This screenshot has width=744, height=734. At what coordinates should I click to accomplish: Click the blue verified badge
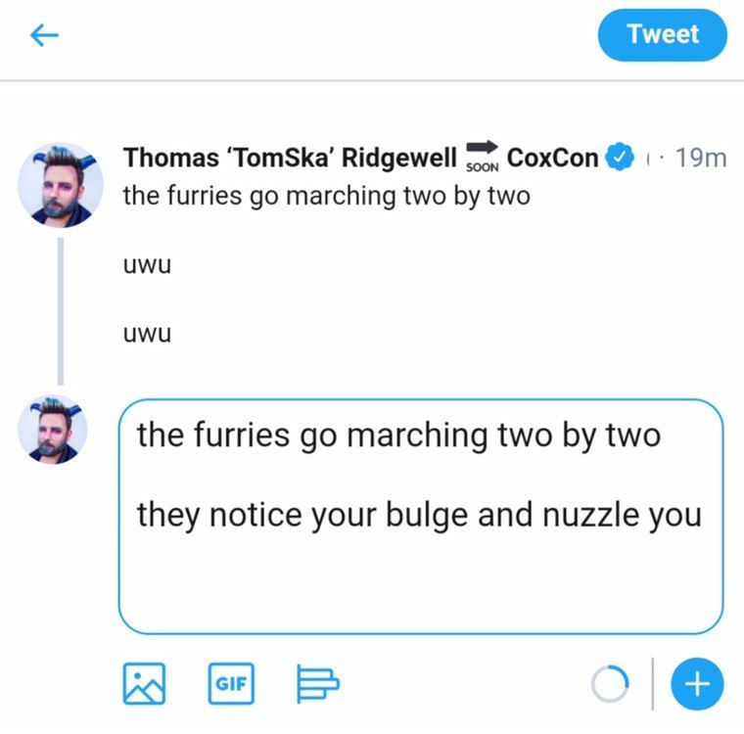point(619,157)
